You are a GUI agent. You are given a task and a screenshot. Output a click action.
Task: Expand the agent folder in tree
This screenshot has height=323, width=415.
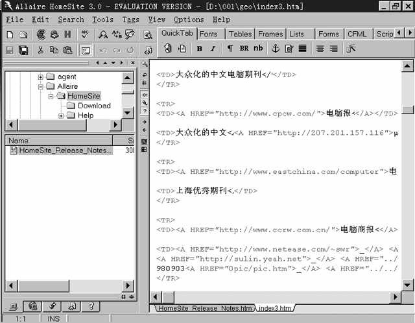tap(41, 77)
